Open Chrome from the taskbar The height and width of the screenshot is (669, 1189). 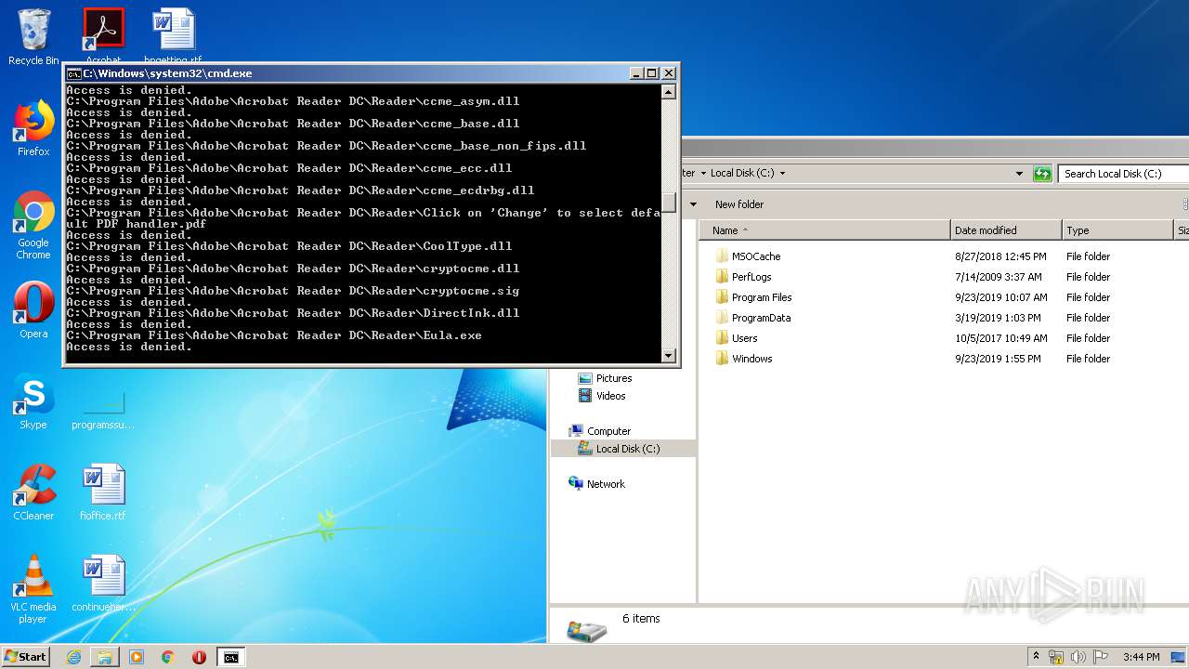167,657
